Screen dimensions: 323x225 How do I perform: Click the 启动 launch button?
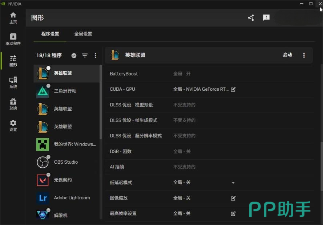click(287, 55)
